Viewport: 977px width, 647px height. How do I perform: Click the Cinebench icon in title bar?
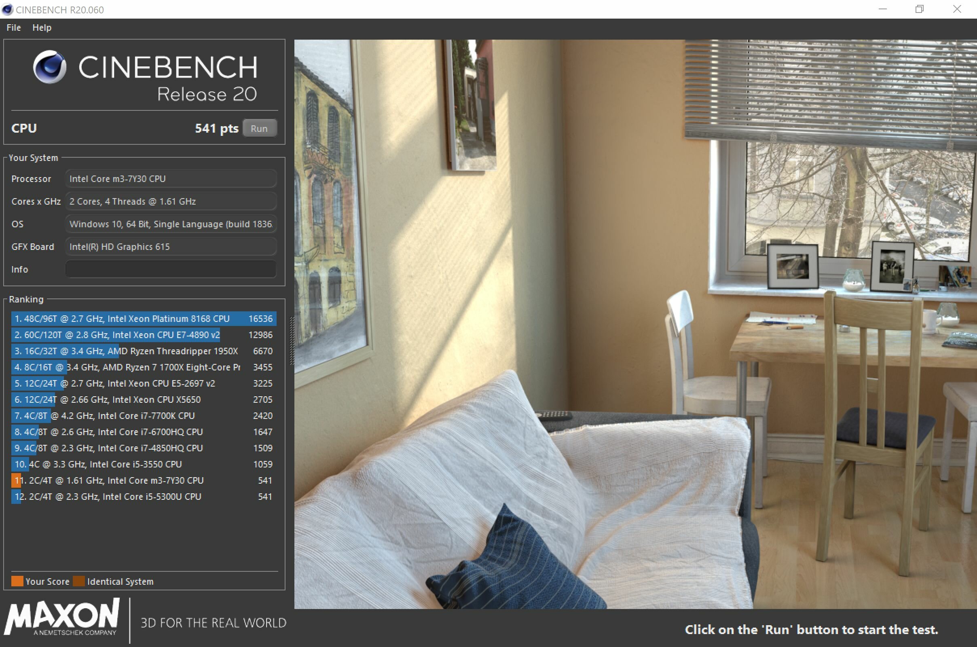click(x=7, y=9)
